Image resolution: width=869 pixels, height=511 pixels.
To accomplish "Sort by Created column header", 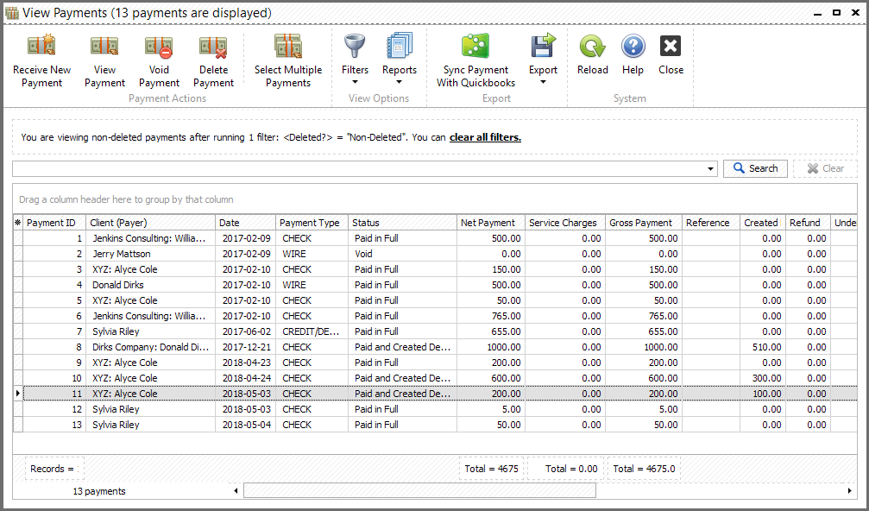I will (x=763, y=223).
